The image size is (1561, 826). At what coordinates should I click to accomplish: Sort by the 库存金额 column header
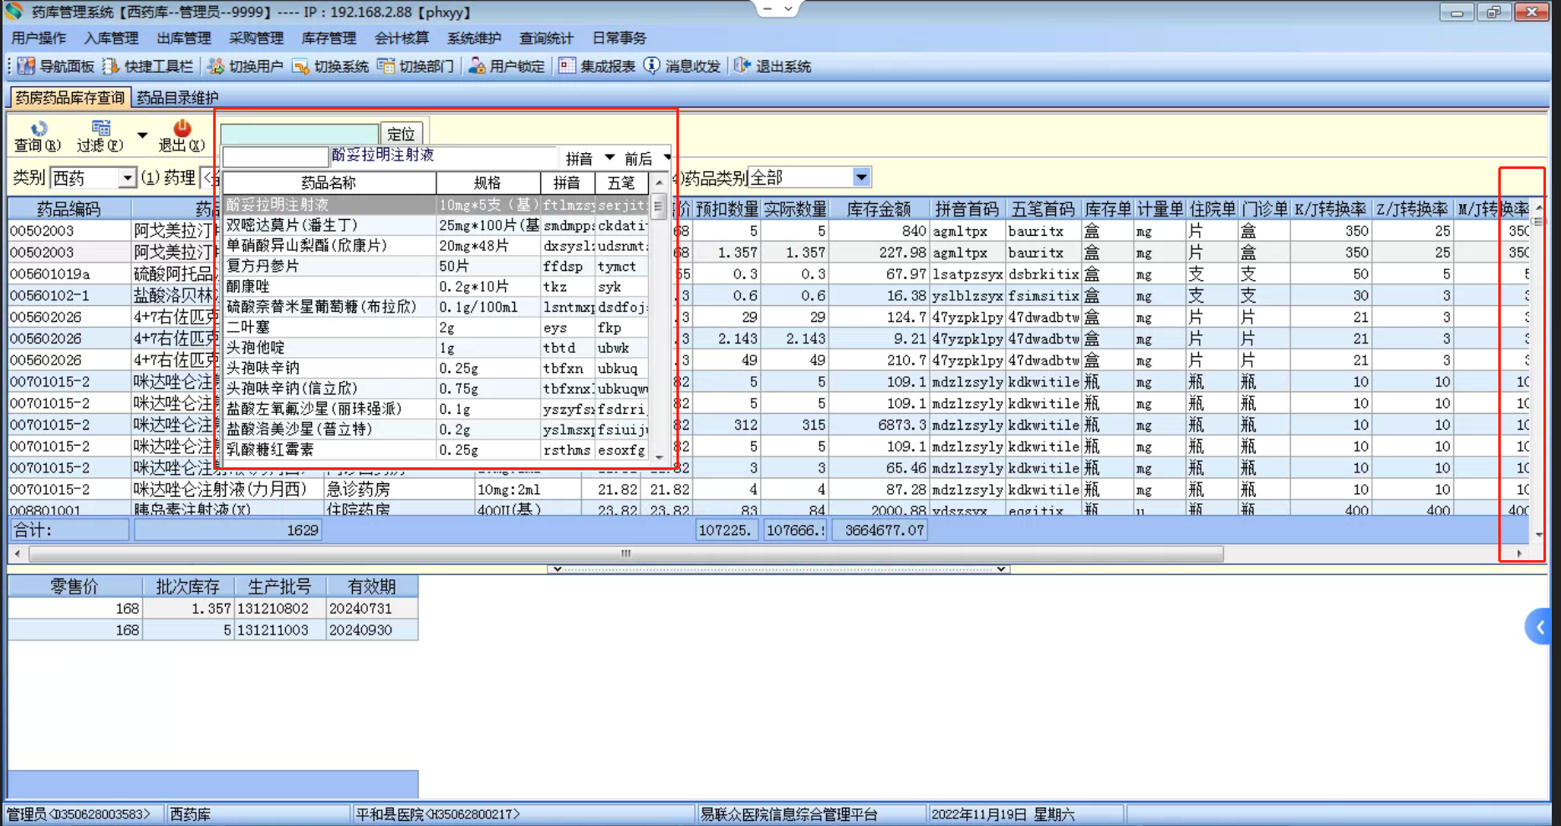[x=878, y=209]
